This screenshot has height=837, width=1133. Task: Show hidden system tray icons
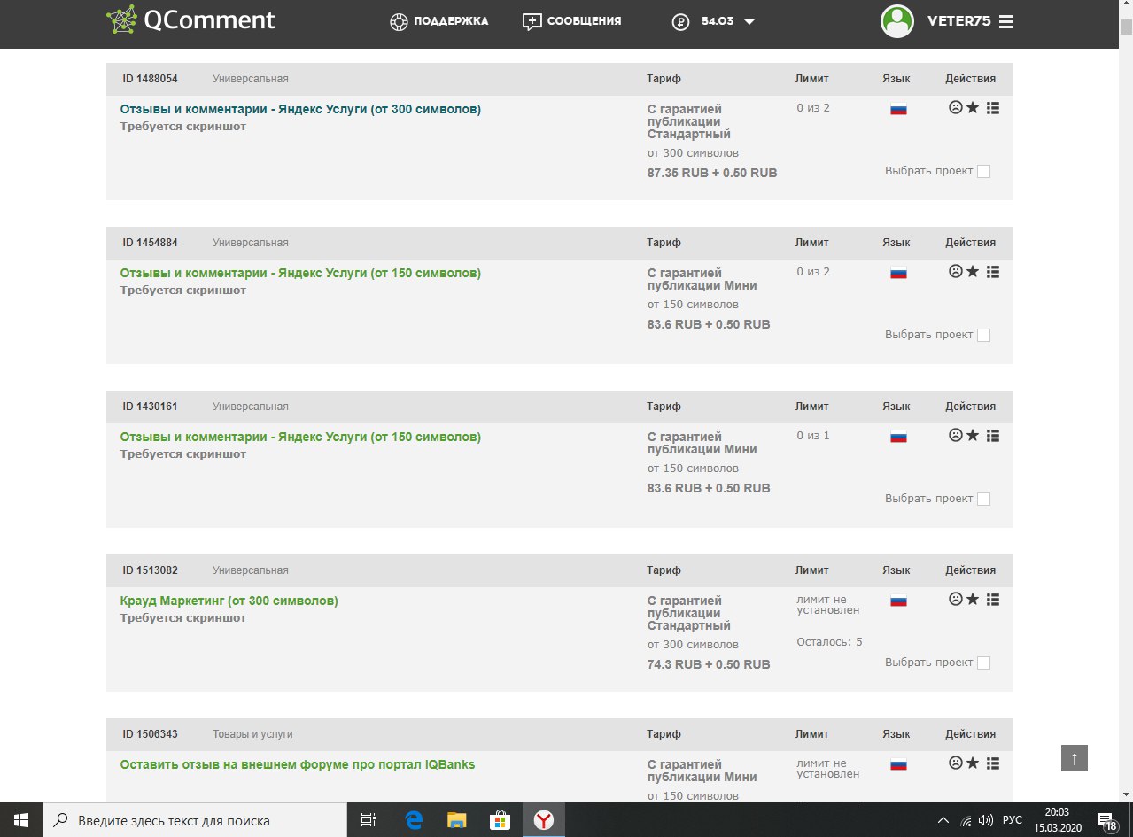943,820
